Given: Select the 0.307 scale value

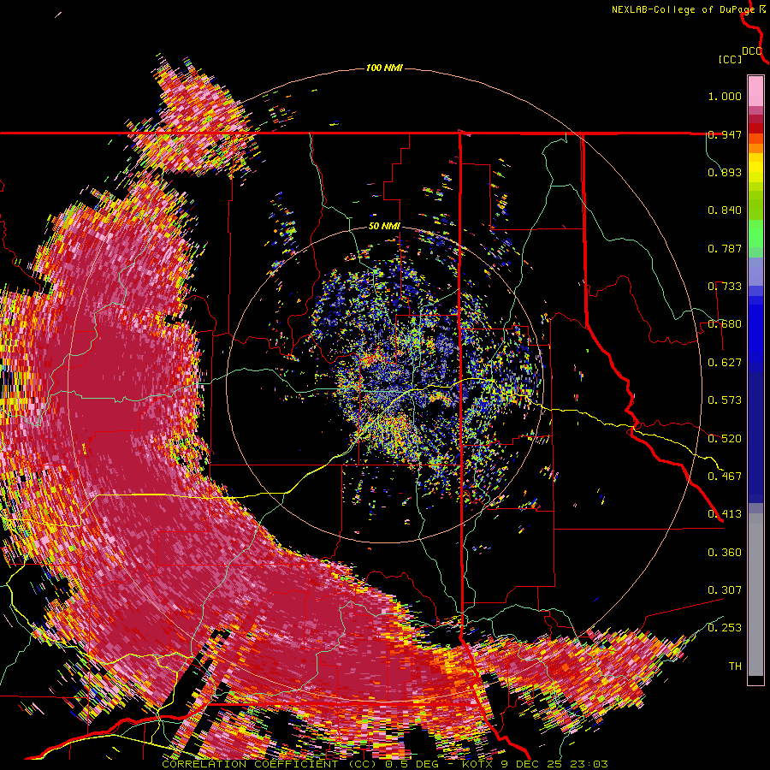Looking at the screenshot, I should click(725, 590).
